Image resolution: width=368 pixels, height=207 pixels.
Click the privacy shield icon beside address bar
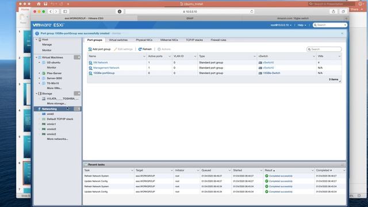coord(120,11)
